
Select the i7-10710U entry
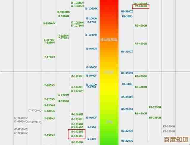pyautogui.click(x=77, y=77)
